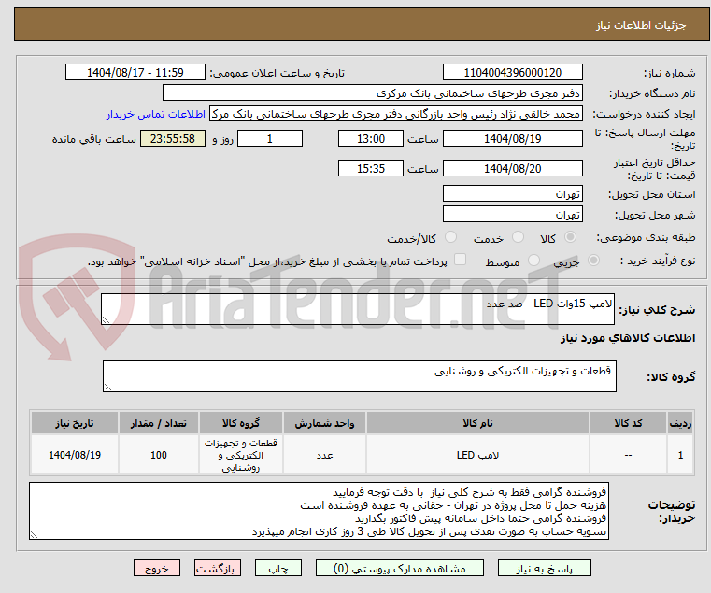Click the 'تعداد / مقدار' column header

tap(158, 423)
